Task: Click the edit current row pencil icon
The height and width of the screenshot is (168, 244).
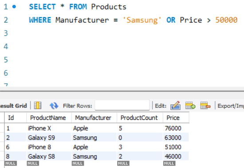Action: tap(176, 106)
